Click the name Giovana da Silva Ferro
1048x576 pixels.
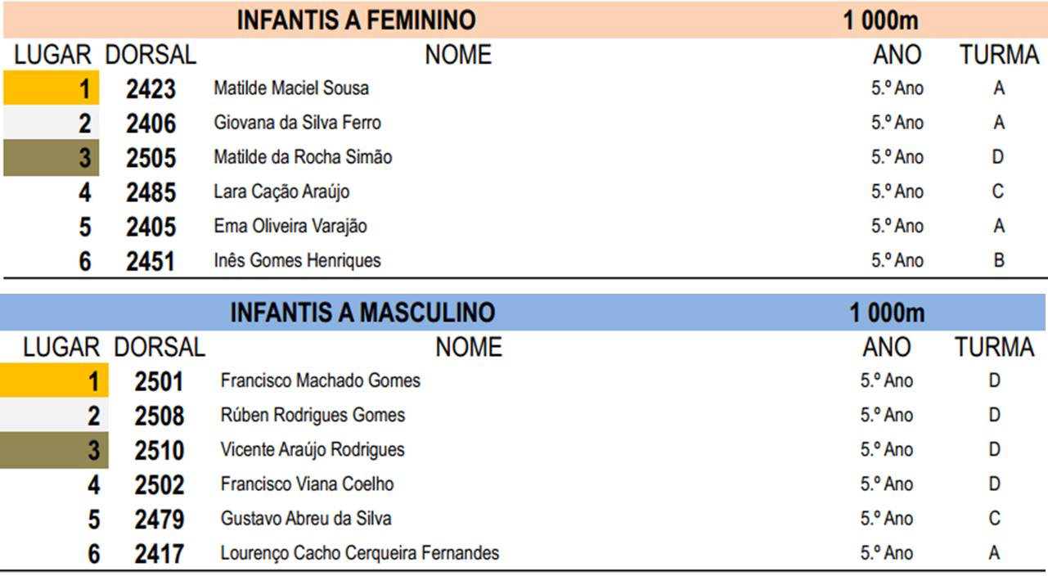(297, 123)
